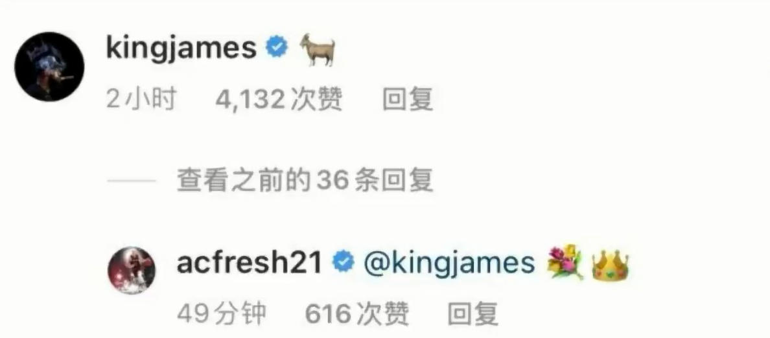This screenshot has height=338, width=770.
Task: Click acfresh21 verified badge icon
Action: (x=343, y=262)
